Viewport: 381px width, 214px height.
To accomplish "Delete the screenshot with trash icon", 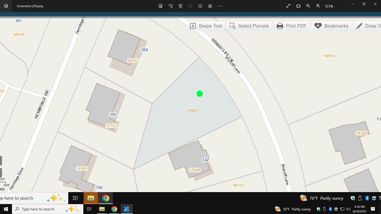I will click(180, 6).
